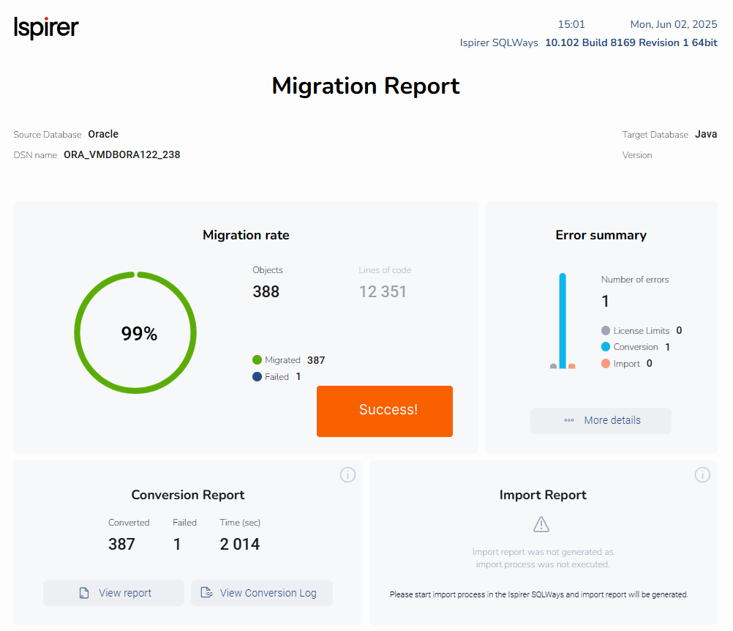The image size is (733, 631).
Task: Expand the License Limits error category
Action: point(642,330)
